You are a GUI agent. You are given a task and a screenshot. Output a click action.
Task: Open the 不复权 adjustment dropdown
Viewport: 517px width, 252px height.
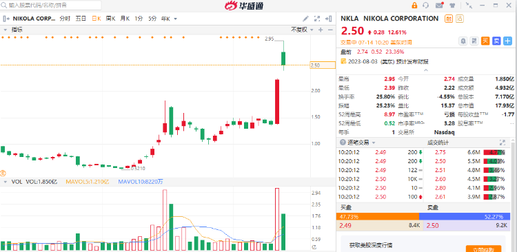tap(302, 30)
